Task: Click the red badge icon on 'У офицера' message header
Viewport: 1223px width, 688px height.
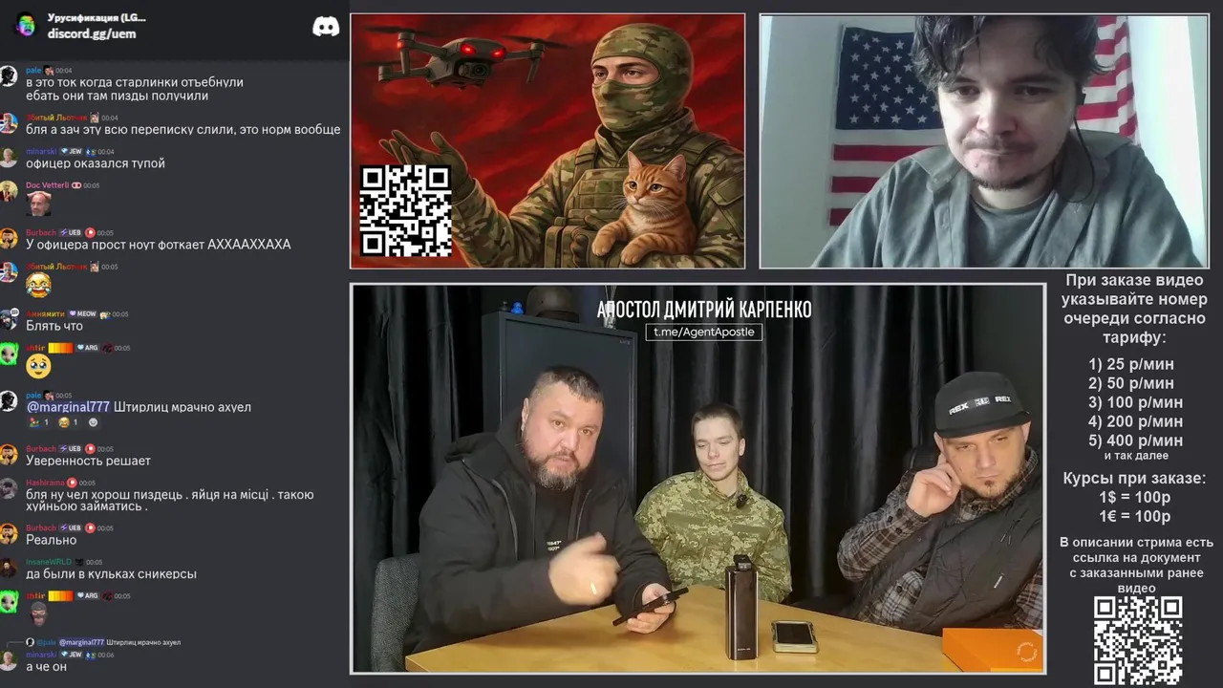Action: click(90, 232)
